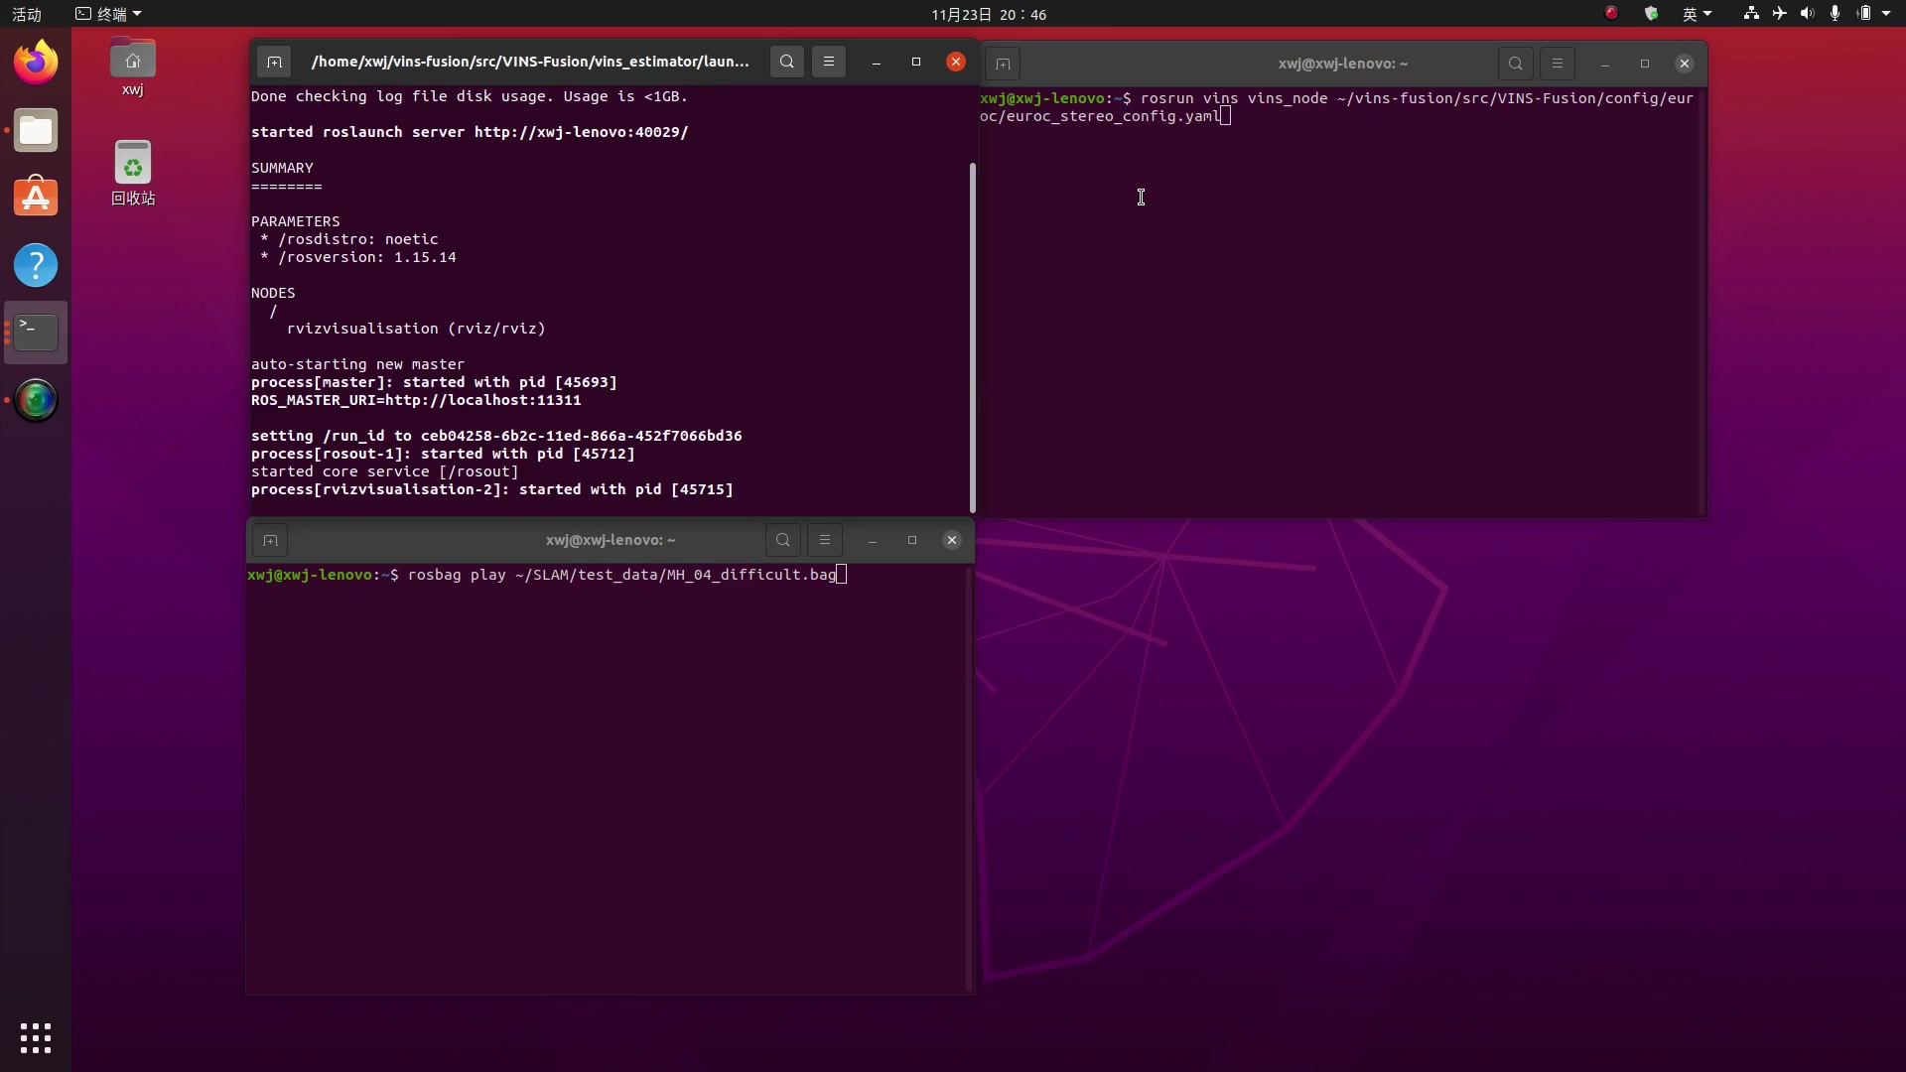Open the Help icon in dock
This screenshot has height=1072, width=1906.
pos(36,265)
